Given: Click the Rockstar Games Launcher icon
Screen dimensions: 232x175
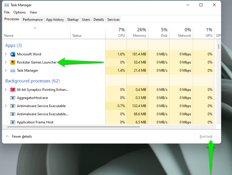Looking at the screenshot, I should [x=13, y=62].
